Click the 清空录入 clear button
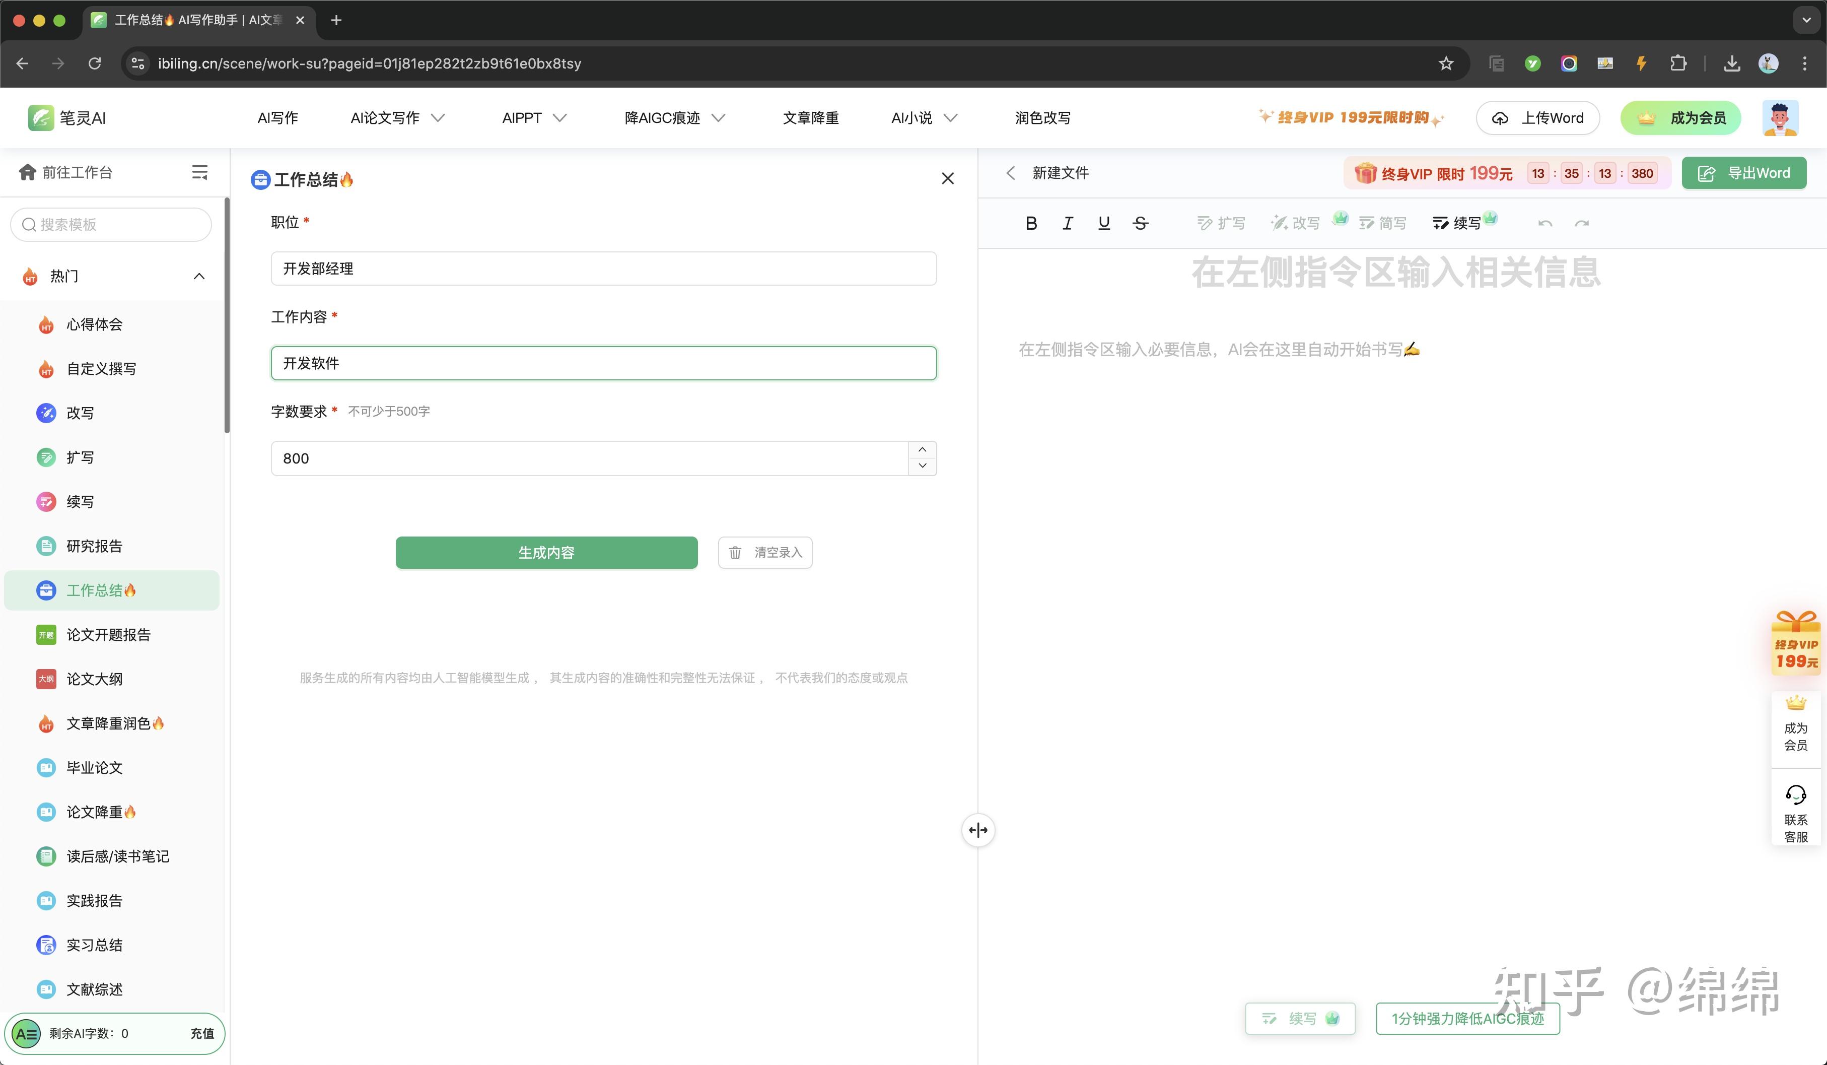Screen dimensions: 1827x1065 tap(765, 553)
